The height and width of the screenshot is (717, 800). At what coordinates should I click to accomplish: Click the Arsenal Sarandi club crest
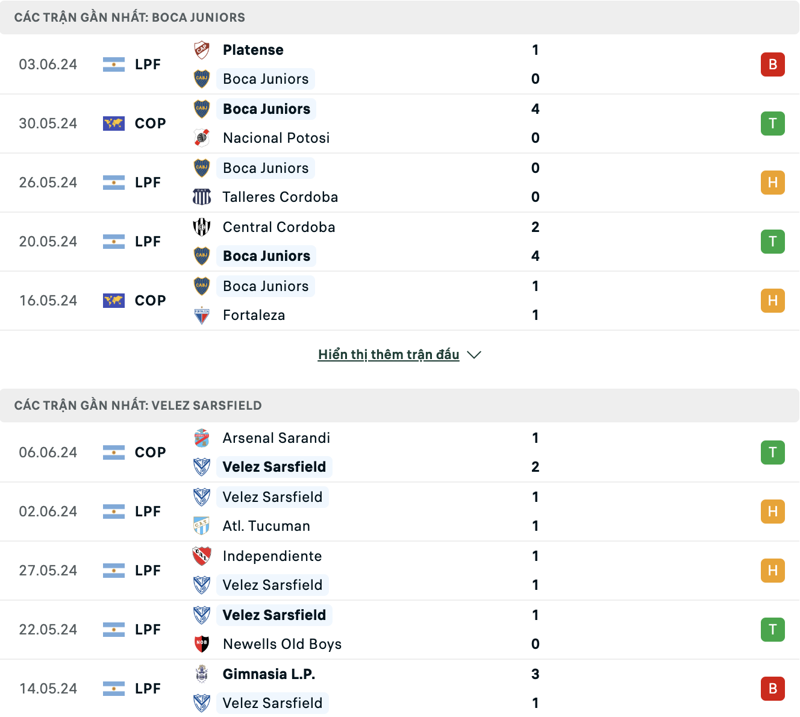pyautogui.click(x=202, y=438)
